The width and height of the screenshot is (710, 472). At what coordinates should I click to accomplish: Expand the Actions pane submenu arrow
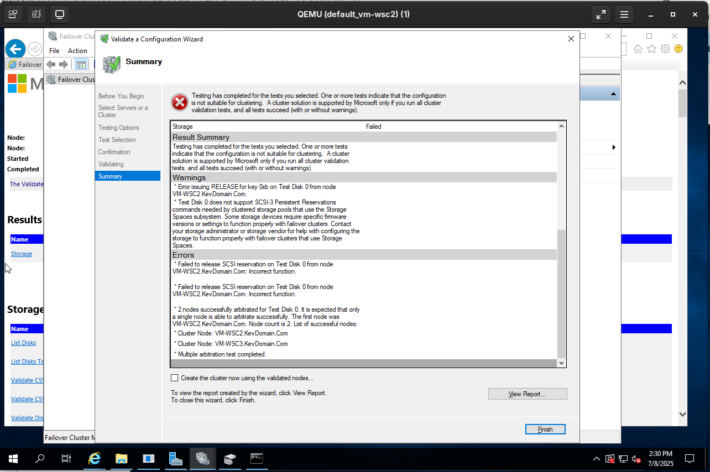tap(613, 148)
